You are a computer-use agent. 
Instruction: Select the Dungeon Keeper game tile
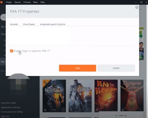point(132,95)
